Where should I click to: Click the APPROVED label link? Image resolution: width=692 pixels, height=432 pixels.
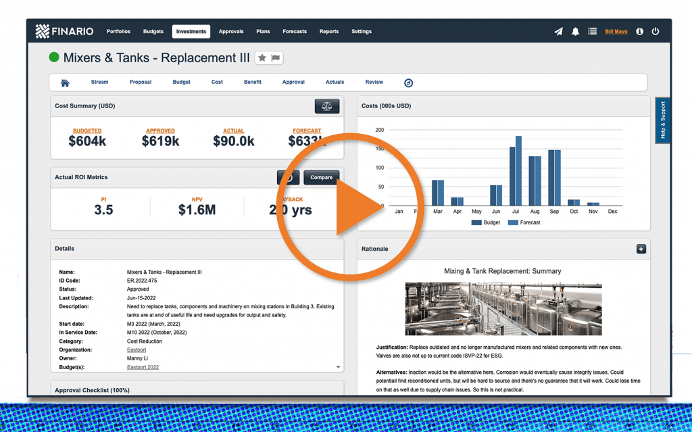coord(160,130)
